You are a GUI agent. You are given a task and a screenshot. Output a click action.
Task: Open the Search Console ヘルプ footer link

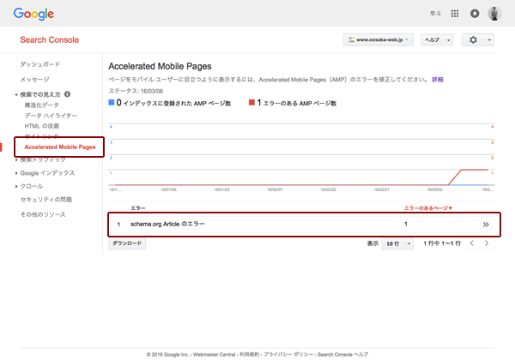point(342,354)
